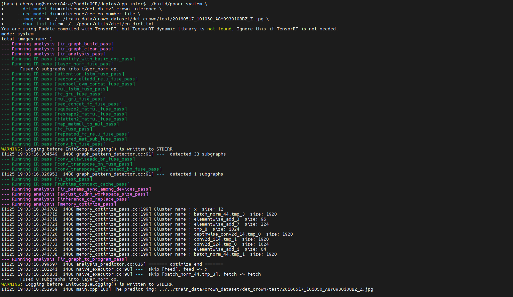
Task: Click the '[attention_lstm_fuse_pass]' IR pass line
Action: 63,74
